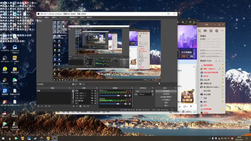This screenshot has height=141, width=251.
Task: Expand banner next arrow beside 小小英雄
Action: [x=194, y=54]
